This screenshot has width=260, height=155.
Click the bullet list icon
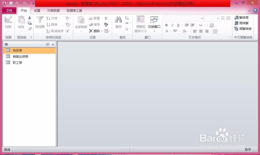(223, 18)
